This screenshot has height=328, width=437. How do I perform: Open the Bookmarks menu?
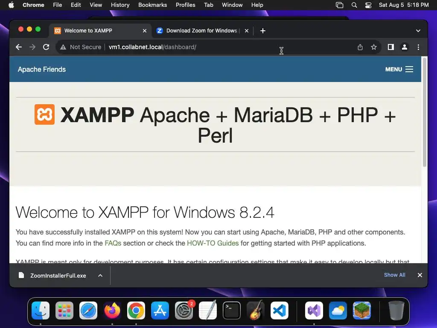tap(152, 5)
